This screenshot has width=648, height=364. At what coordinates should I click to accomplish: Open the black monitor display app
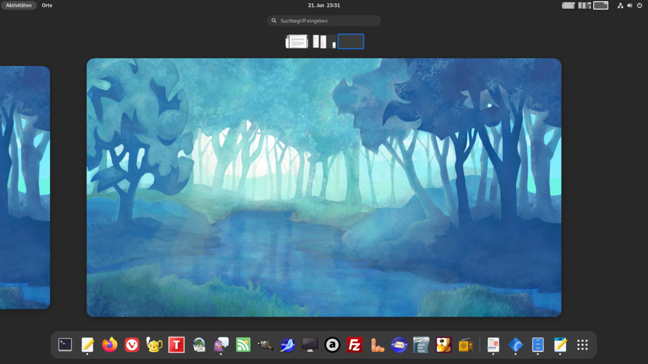point(310,345)
